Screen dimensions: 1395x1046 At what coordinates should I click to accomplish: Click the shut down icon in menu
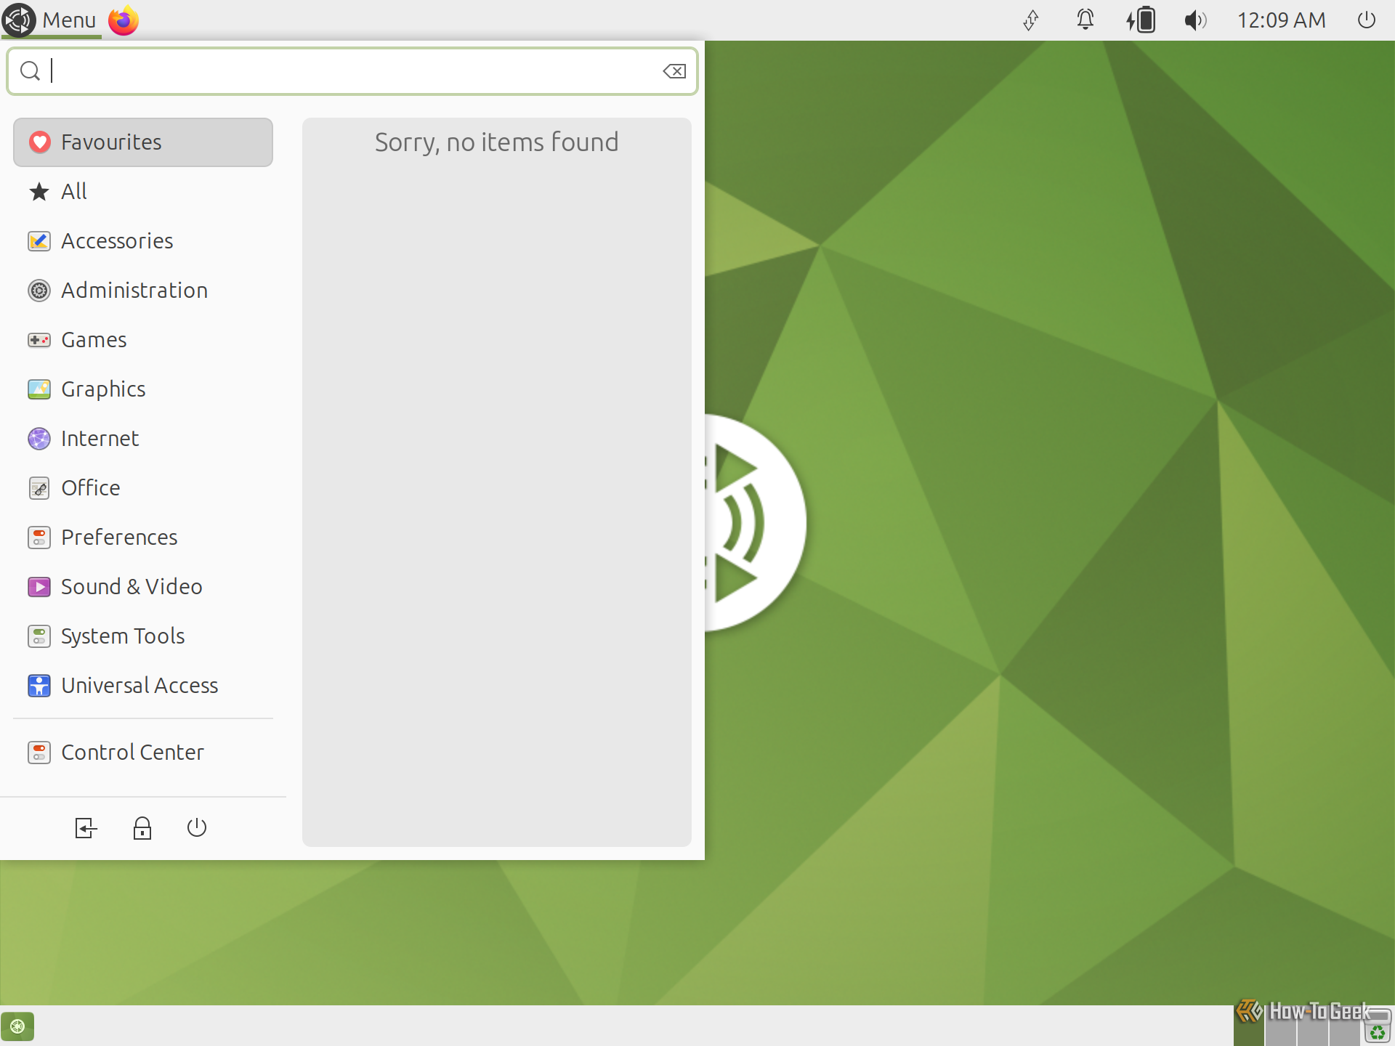click(x=197, y=828)
